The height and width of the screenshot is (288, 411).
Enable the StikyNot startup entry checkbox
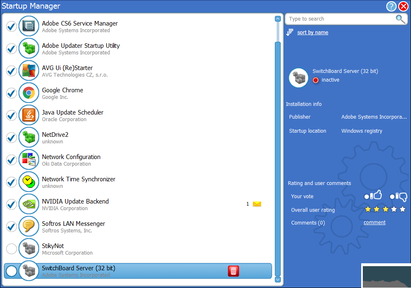[x=11, y=248]
